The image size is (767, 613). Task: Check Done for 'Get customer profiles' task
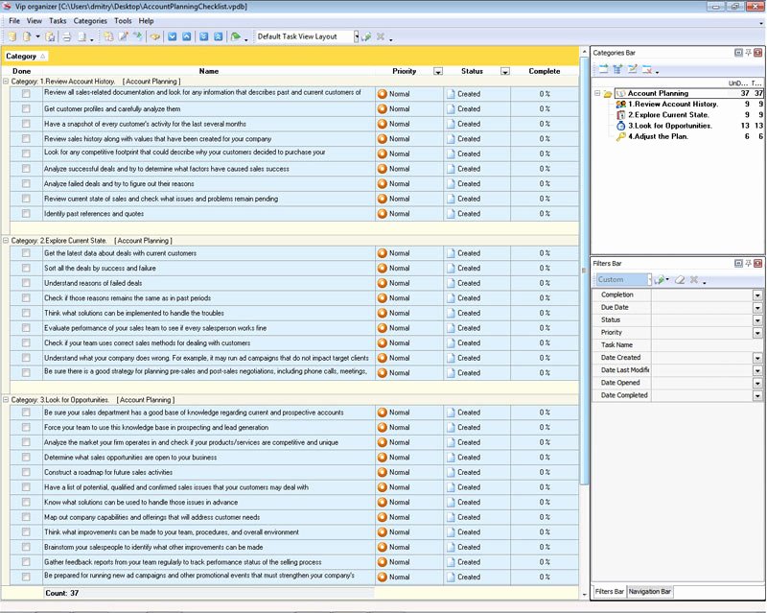coord(26,108)
